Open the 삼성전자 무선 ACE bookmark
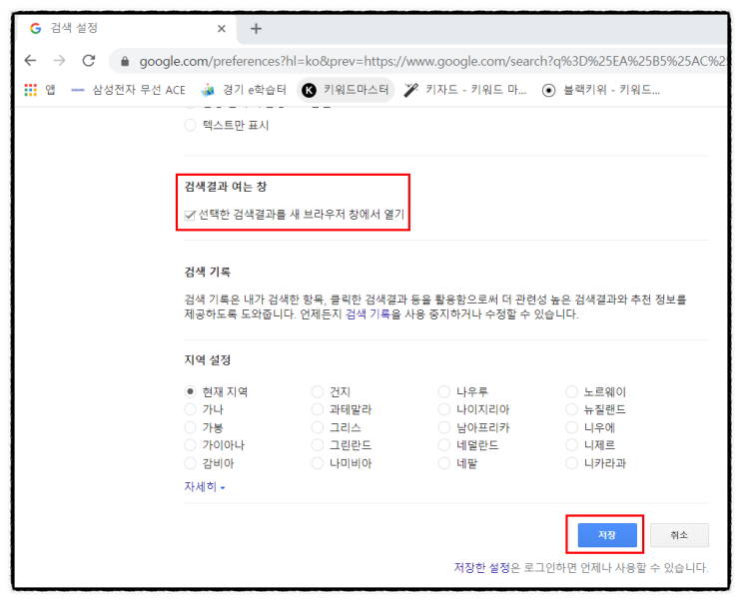The image size is (742, 602). click(128, 90)
